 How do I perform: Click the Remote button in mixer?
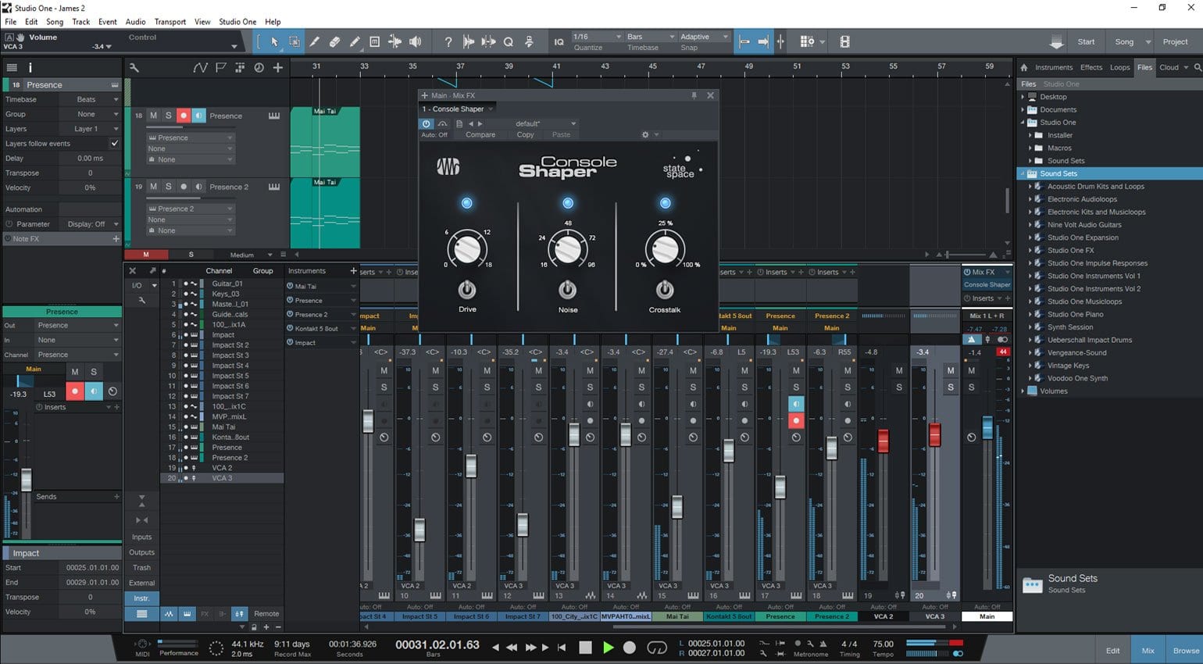(x=266, y=613)
